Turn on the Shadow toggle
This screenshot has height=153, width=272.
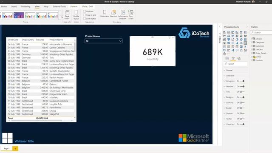(x=242, y=113)
